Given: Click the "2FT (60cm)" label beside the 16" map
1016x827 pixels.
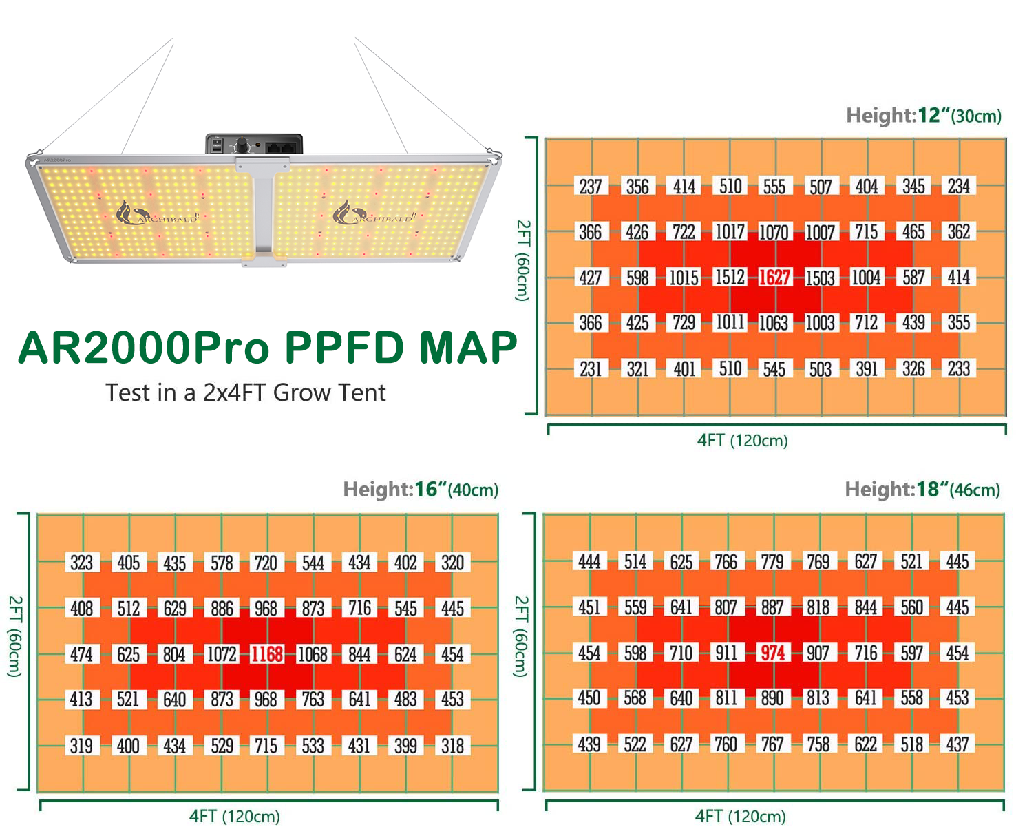Looking at the screenshot, I should [x=15, y=636].
